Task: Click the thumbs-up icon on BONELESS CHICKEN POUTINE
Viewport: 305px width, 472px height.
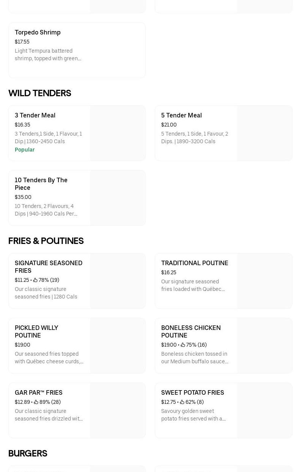Action: (183, 345)
